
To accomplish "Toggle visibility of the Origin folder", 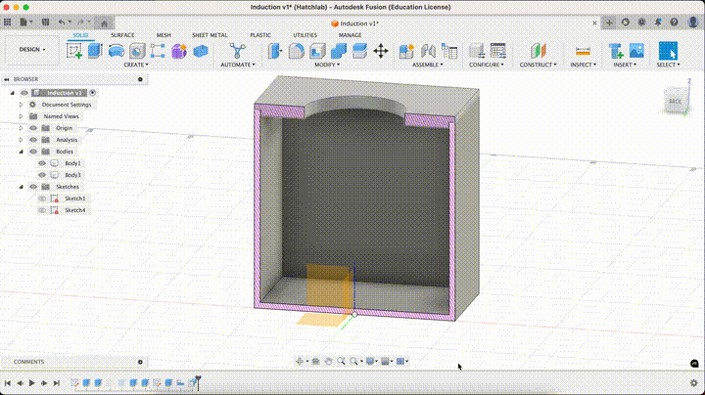I will pyautogui.click(x=33, y=128).
